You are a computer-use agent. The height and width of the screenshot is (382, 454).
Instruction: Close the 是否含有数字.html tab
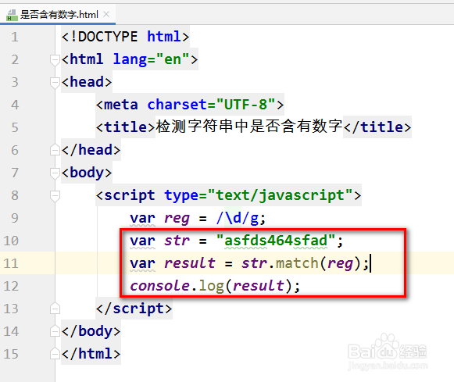106,14
